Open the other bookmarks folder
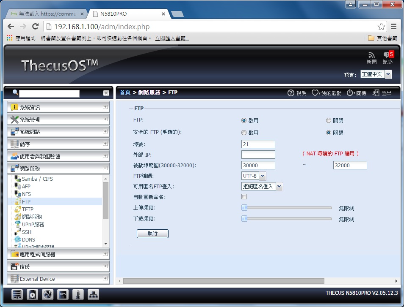This screenshot has height=307, width=404. pos(382,38)
